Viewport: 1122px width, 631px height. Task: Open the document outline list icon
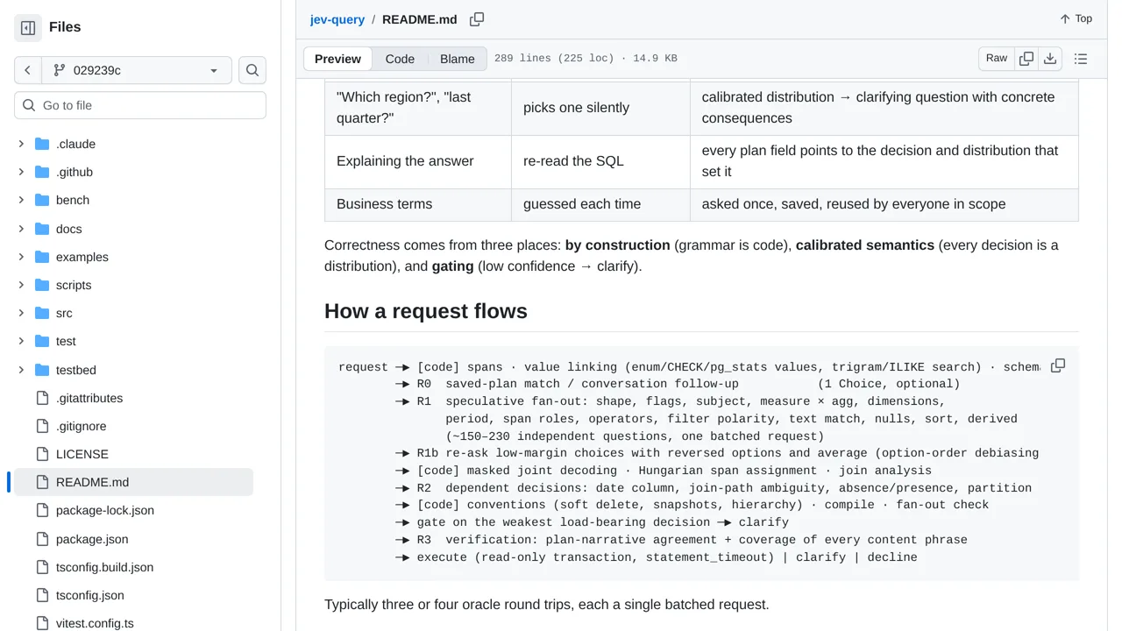tap(1081, 59)
